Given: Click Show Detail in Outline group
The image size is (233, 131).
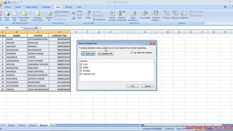Looking at the screenshot, I should coord(196,12).
